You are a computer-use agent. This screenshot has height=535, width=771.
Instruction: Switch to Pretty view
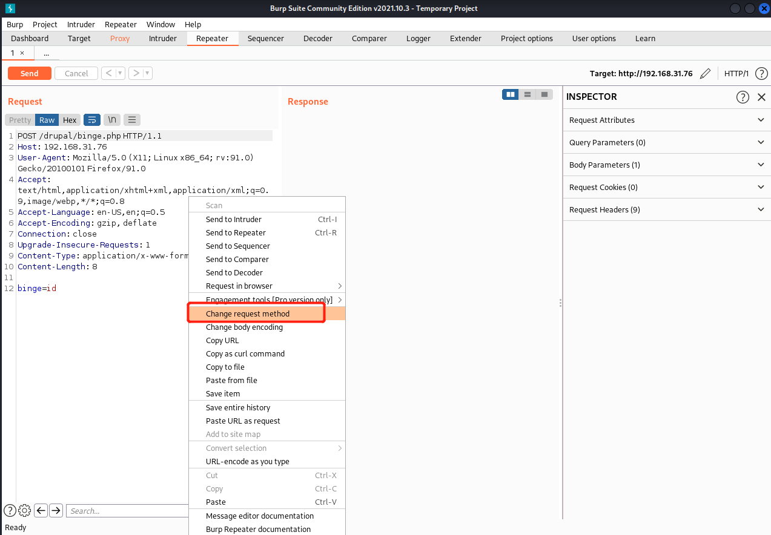pos(20,120)
